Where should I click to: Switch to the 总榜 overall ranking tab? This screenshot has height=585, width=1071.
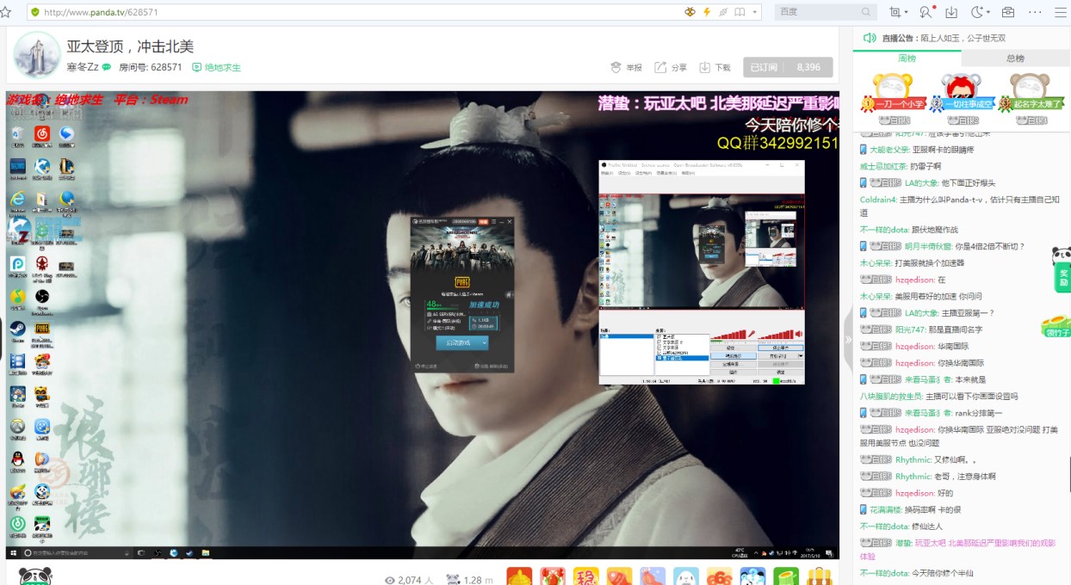pos(1015,58)
